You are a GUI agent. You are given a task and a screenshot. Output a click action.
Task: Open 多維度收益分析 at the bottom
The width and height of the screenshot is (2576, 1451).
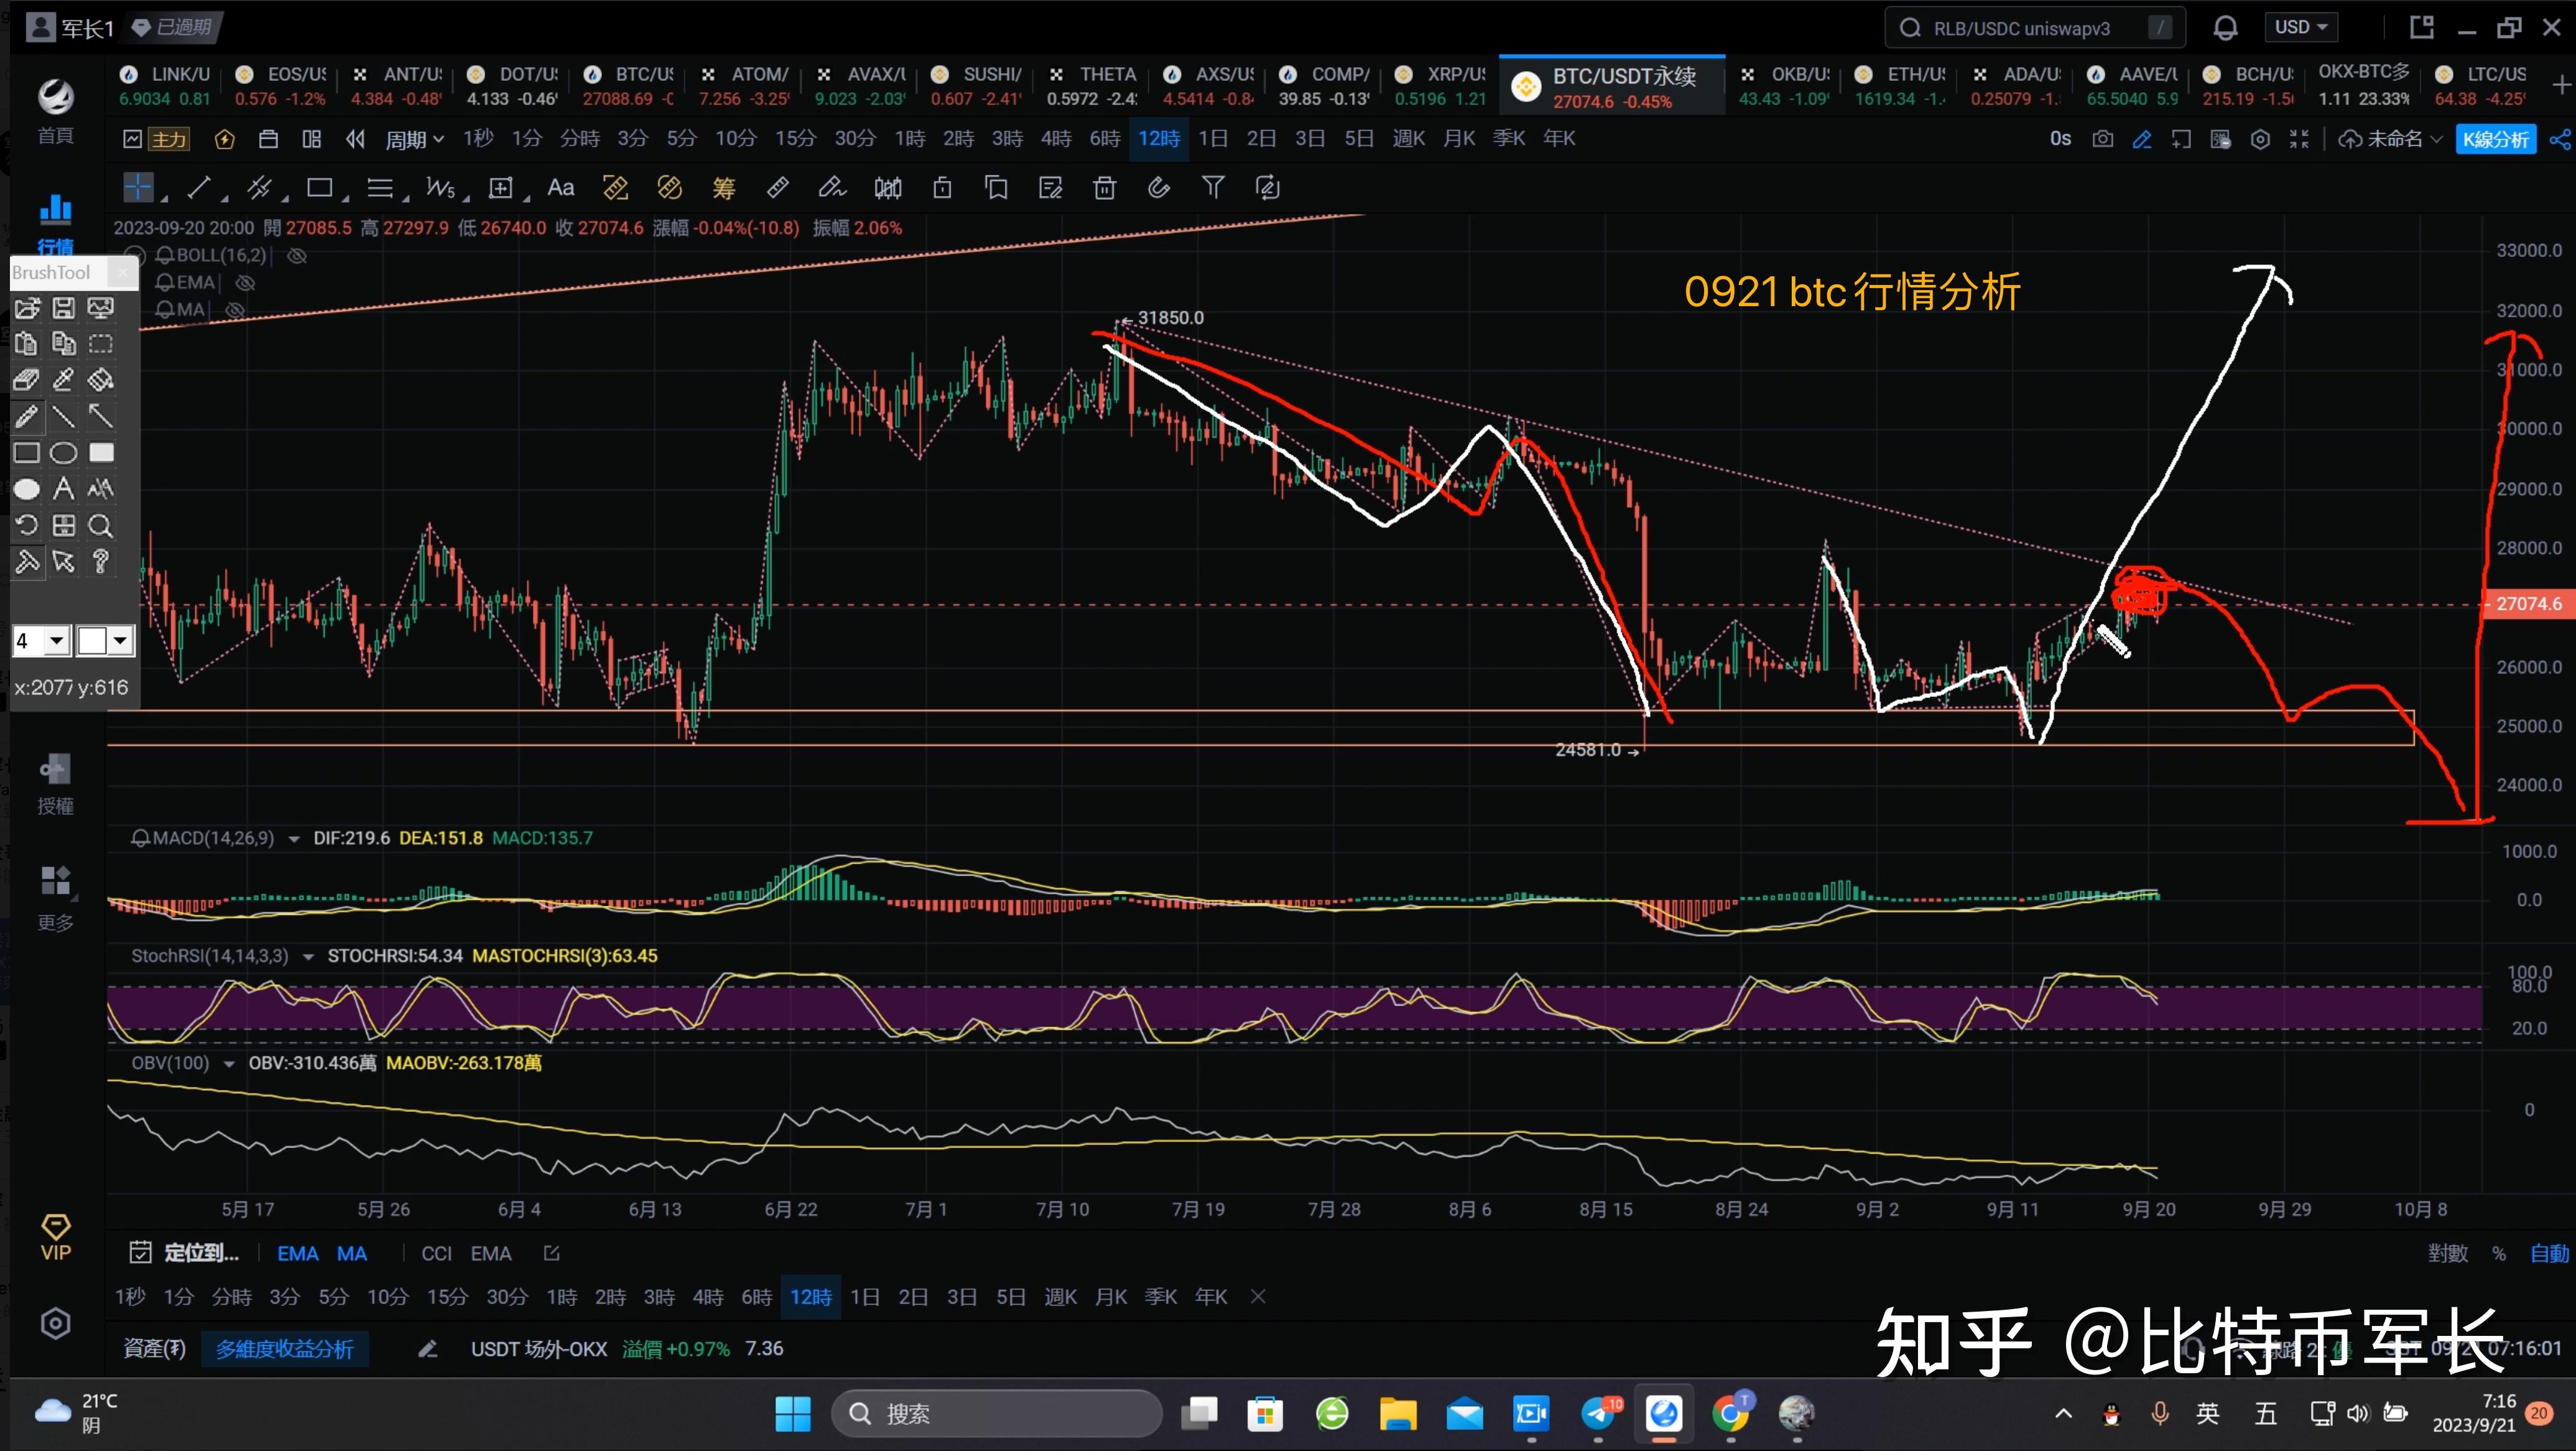click(285, 1349)
